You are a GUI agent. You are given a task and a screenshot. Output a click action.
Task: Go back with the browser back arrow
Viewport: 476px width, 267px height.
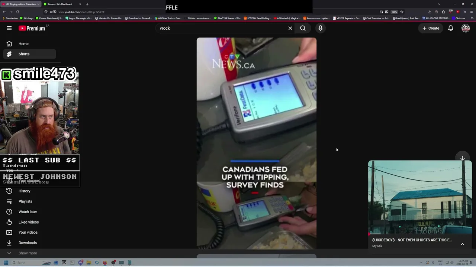(4, 12)
